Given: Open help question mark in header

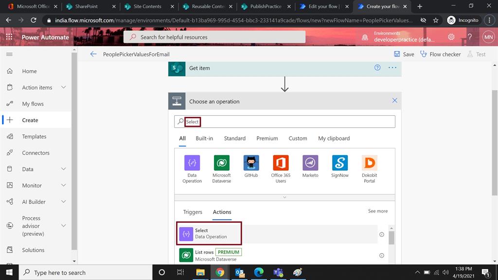Looking at the screenshot, I should (469, 37).
